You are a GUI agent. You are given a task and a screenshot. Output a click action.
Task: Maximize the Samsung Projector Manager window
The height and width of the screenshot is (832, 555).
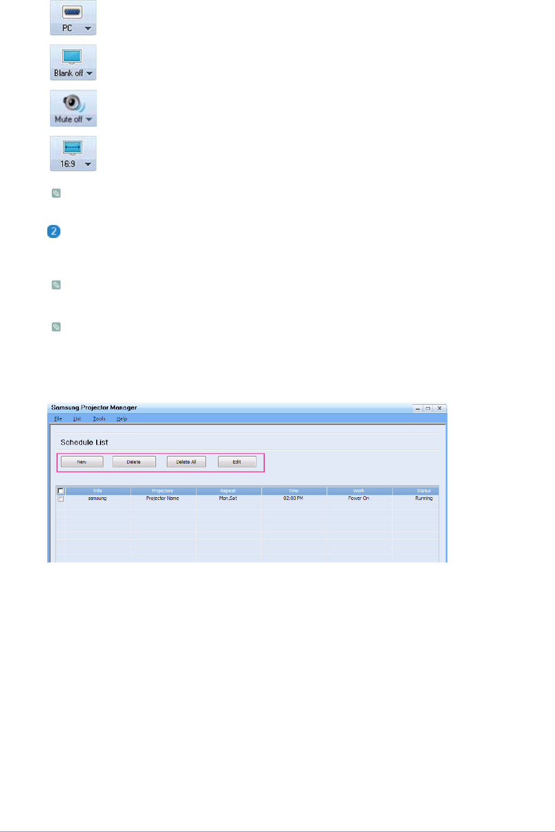428,408
